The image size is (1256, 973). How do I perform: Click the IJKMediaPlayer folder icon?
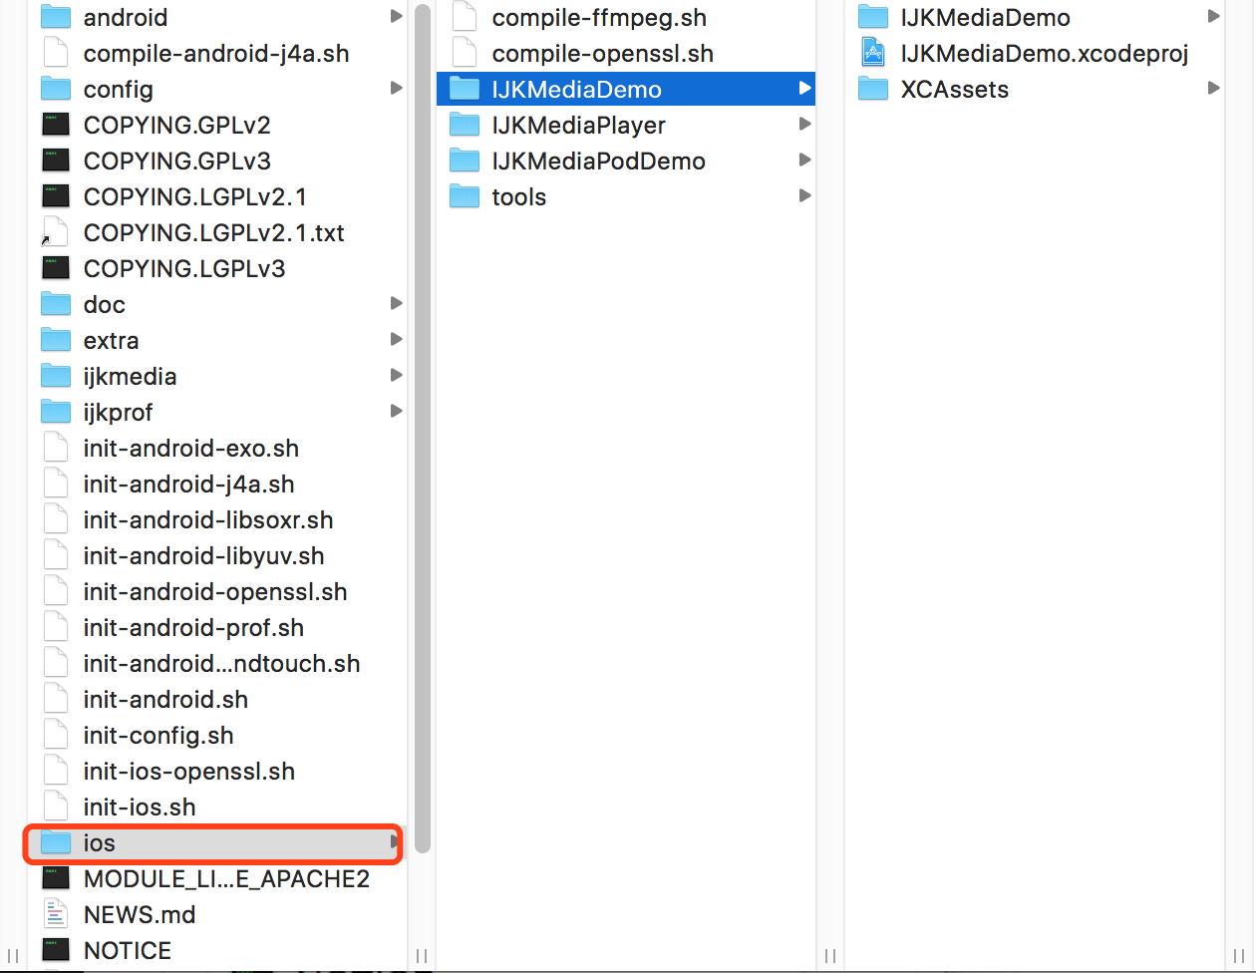(465, 125)
